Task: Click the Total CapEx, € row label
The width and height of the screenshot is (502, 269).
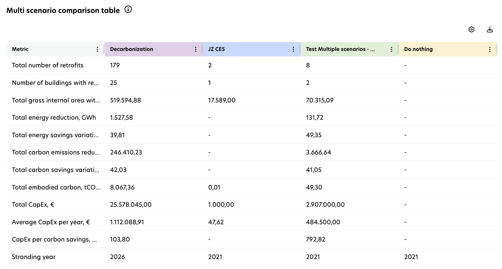Action: point(33,205)
